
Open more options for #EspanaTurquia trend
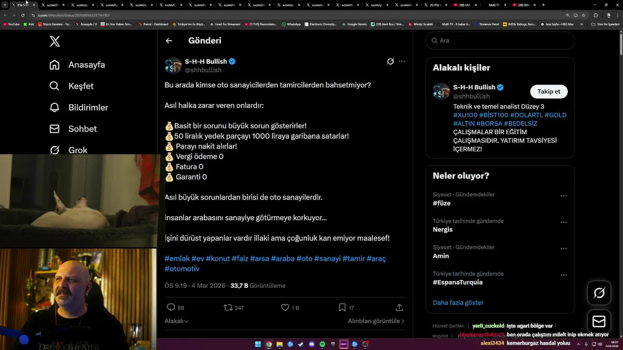click(564, 275)
